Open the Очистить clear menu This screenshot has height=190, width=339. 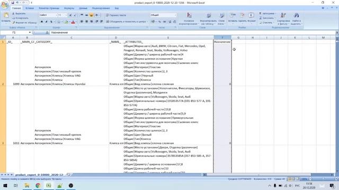click(x=266, y=23)
